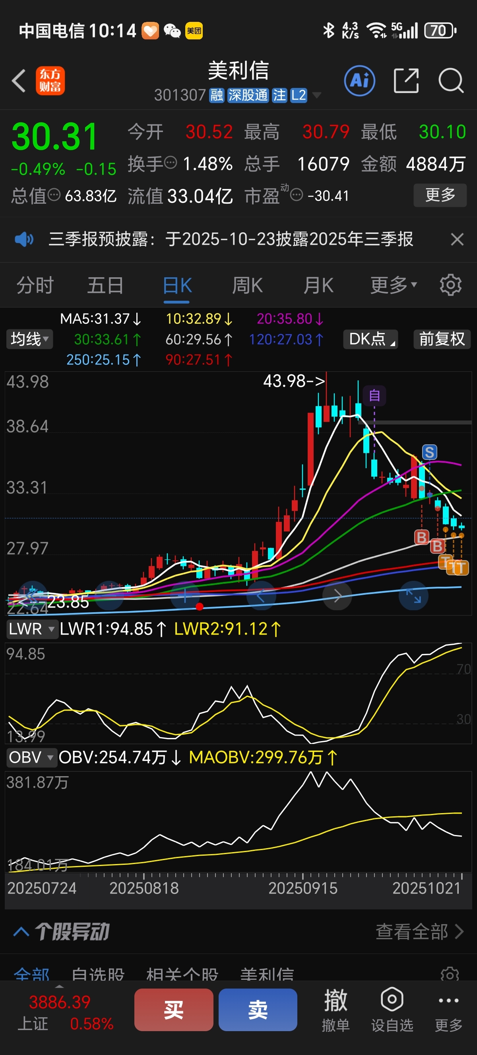Tap the back arrow icon
Viewport: 477px width, 1055px height.
point(19,81)
